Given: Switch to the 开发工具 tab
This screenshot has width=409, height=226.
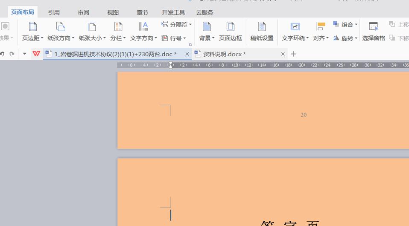Looking at the screenshot, I should pos(173,12).
